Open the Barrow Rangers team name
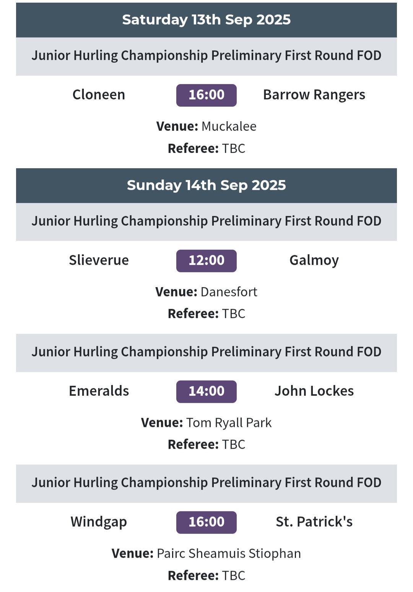Screen dimensions: 413x592 pyautogui.click(x=314, y=95)
